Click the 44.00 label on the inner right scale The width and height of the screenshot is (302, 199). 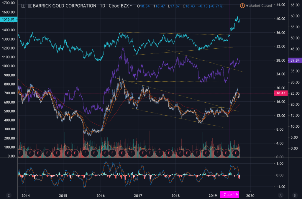(281, 5)
